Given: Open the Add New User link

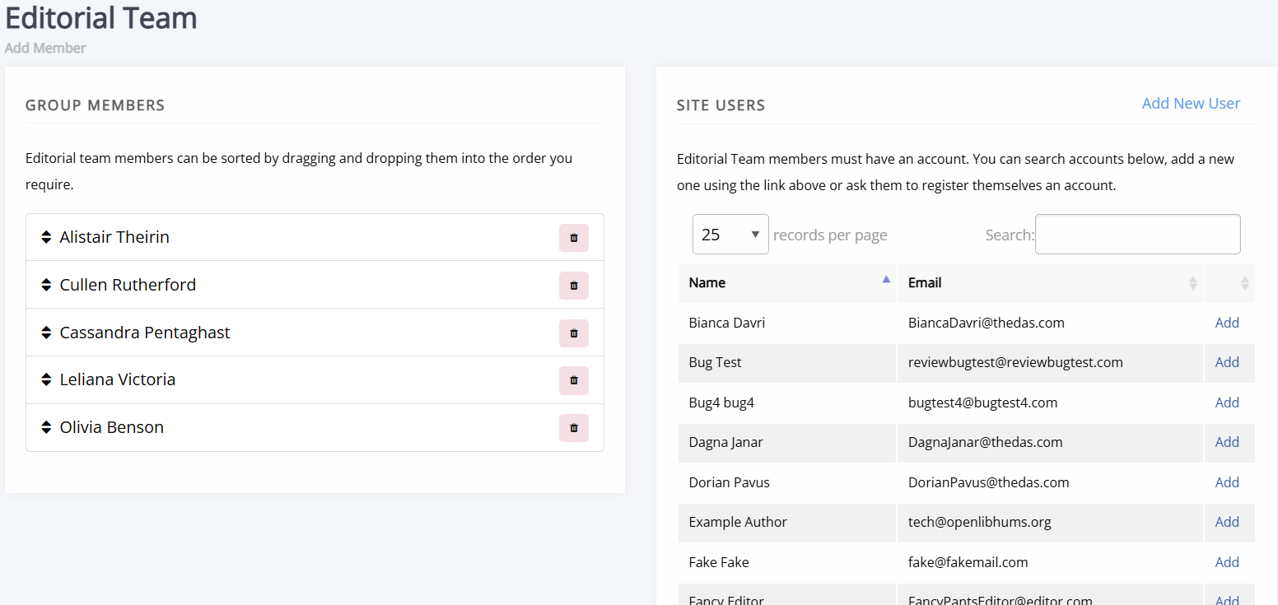Looking at the screenshot, I should click(x=1191, y=103).
